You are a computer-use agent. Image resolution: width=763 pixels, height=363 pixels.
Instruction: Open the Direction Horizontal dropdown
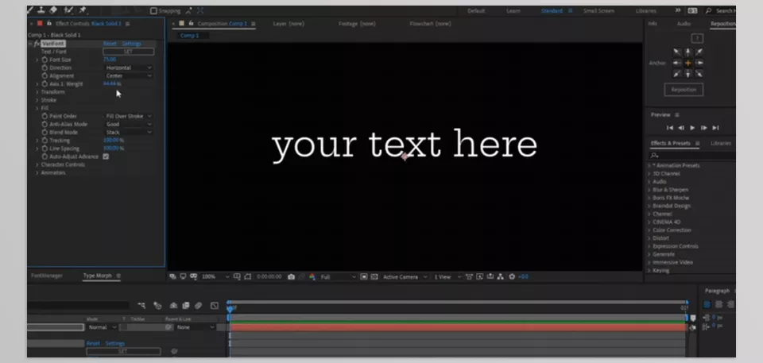pyautogui.click(x=129, y=68)
